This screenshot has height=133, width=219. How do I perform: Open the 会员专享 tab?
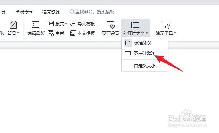pos(24,12)
